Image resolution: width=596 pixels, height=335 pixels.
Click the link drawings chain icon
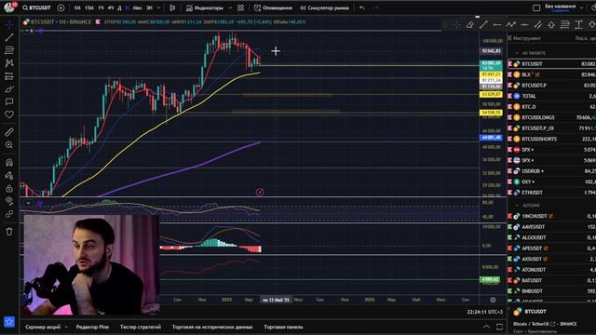[x=9, y=214]
